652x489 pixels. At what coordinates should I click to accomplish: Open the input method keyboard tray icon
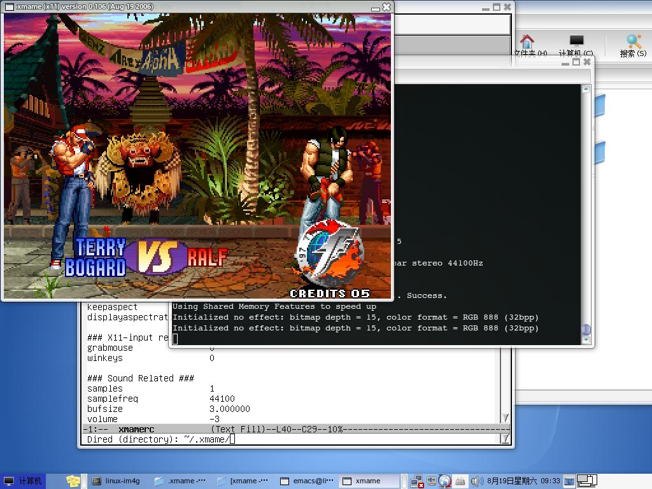(432, 481)
